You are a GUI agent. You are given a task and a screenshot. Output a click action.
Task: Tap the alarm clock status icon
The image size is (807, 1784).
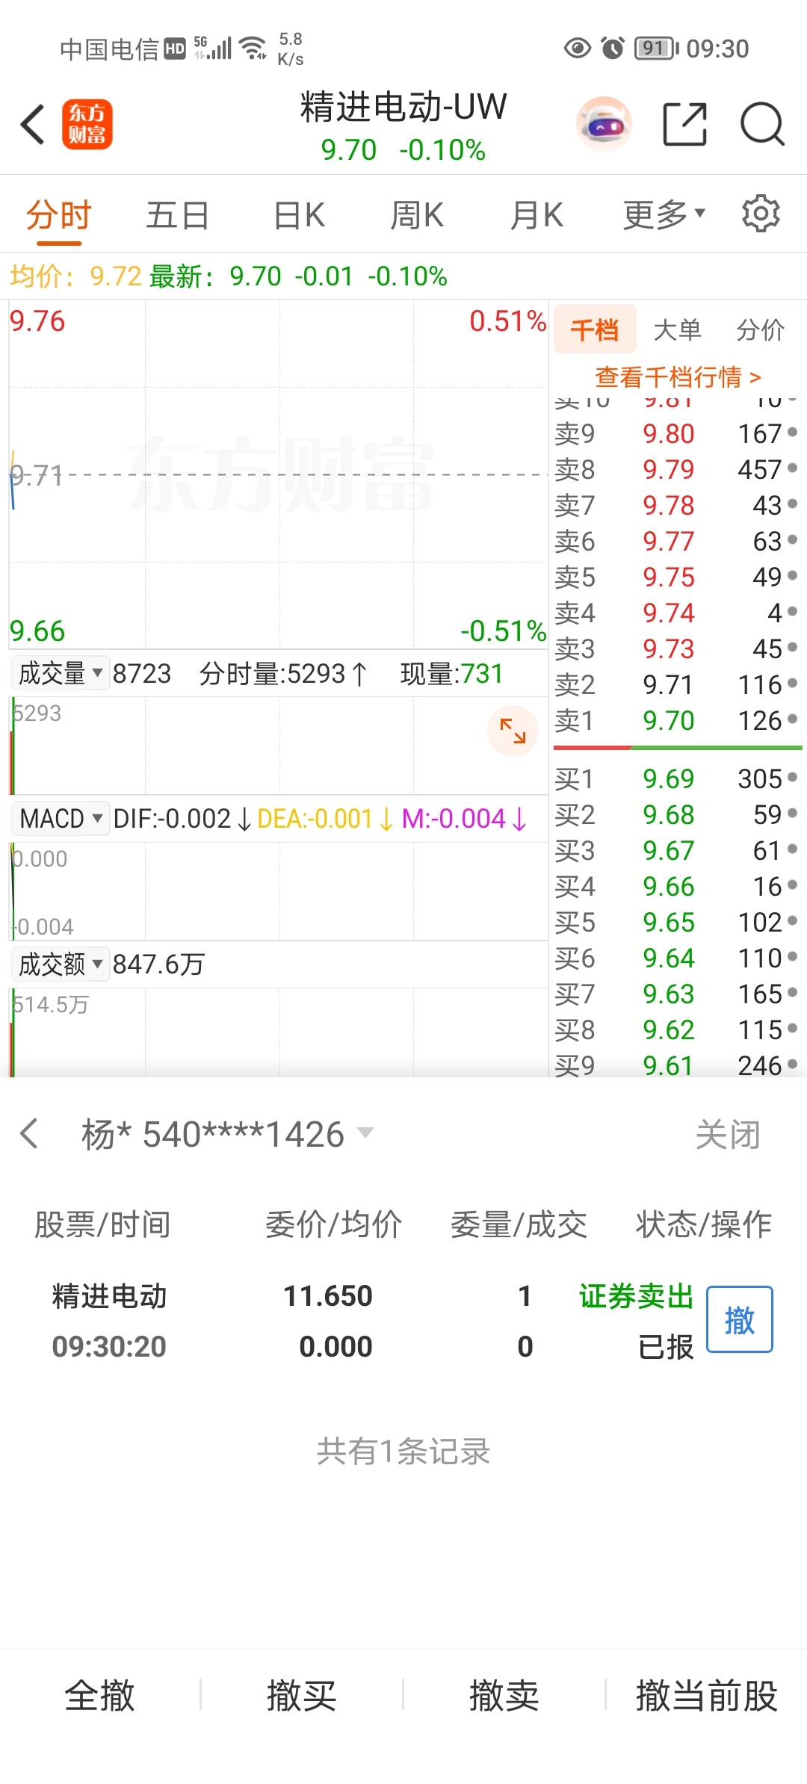click(613, 49)
